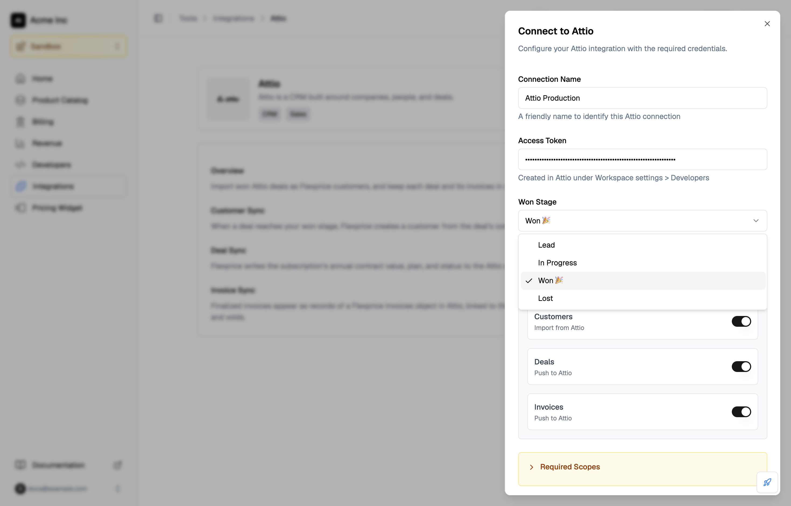
Task: Open Product Catalog sidebar icon
Action: (x=20, y=100)
